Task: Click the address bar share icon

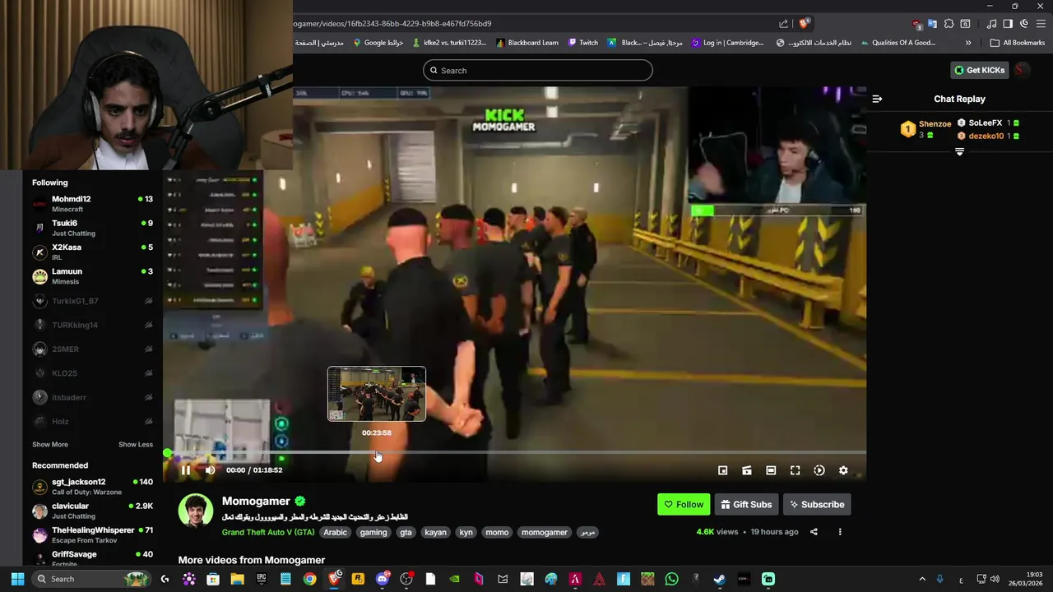Action: pos(784,24)
